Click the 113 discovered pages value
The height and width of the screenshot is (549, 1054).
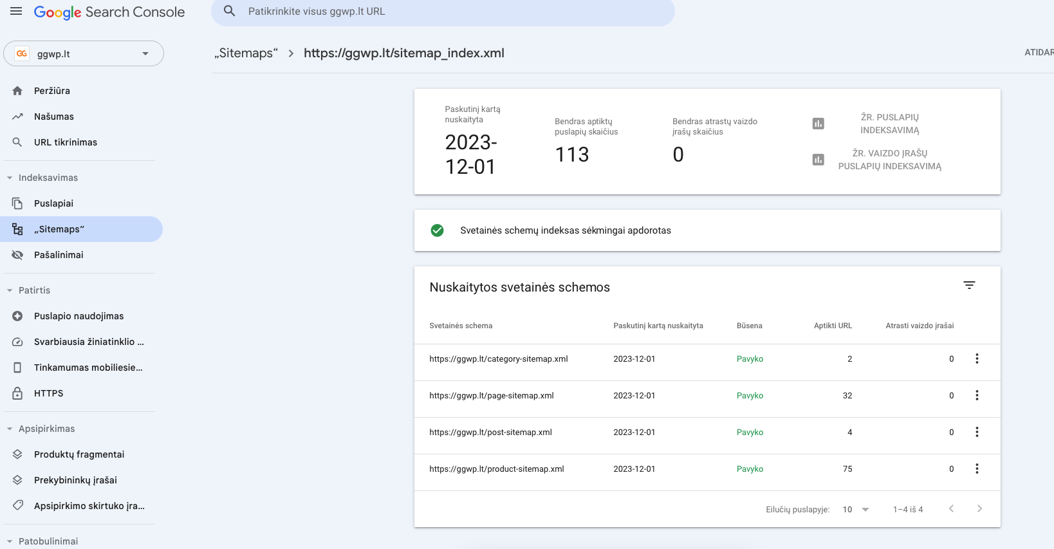572,154
